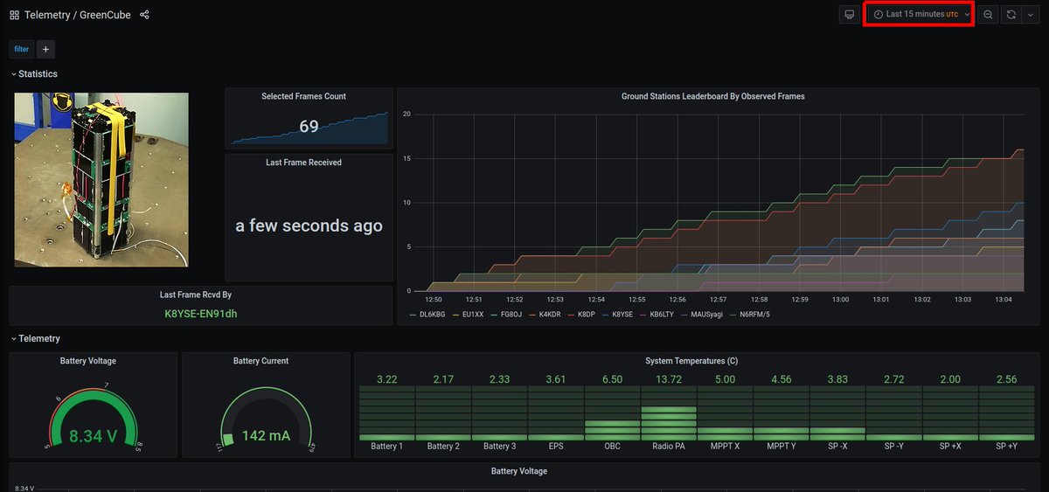The image size is (1049, 492).
Task: Open the refresh interval dropdown
Action: (x=1030, y=15)
